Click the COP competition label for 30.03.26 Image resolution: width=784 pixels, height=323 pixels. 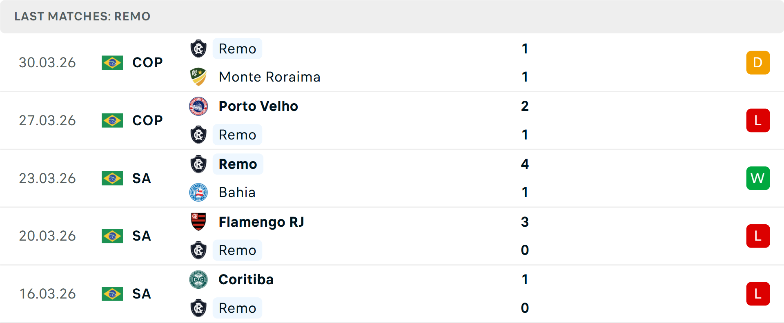pyautogui.click(x=147, y=63)
